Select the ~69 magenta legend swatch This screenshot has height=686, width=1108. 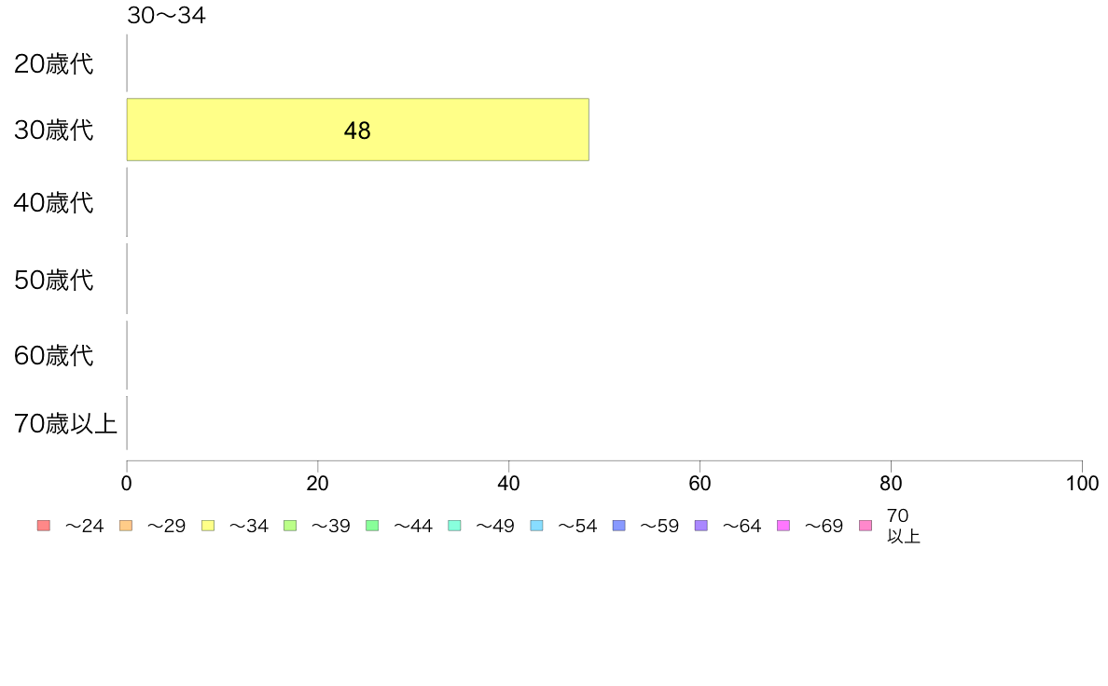coord(783,526)
